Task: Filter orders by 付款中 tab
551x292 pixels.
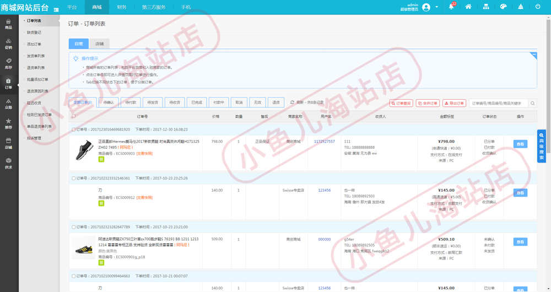Action: 219,102
